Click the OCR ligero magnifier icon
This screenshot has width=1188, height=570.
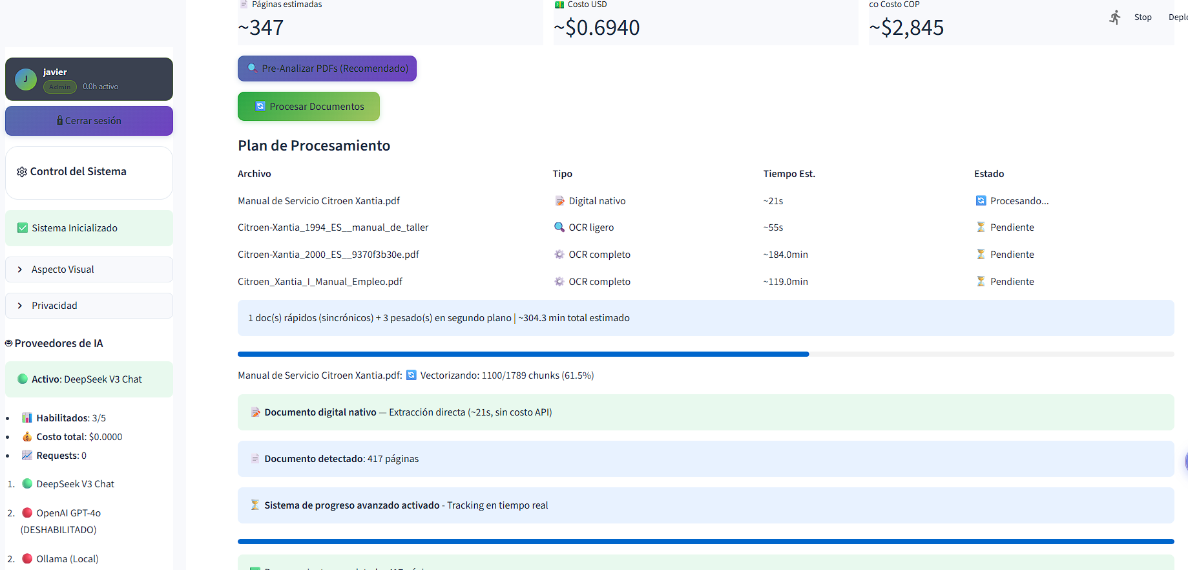point(559,227)
